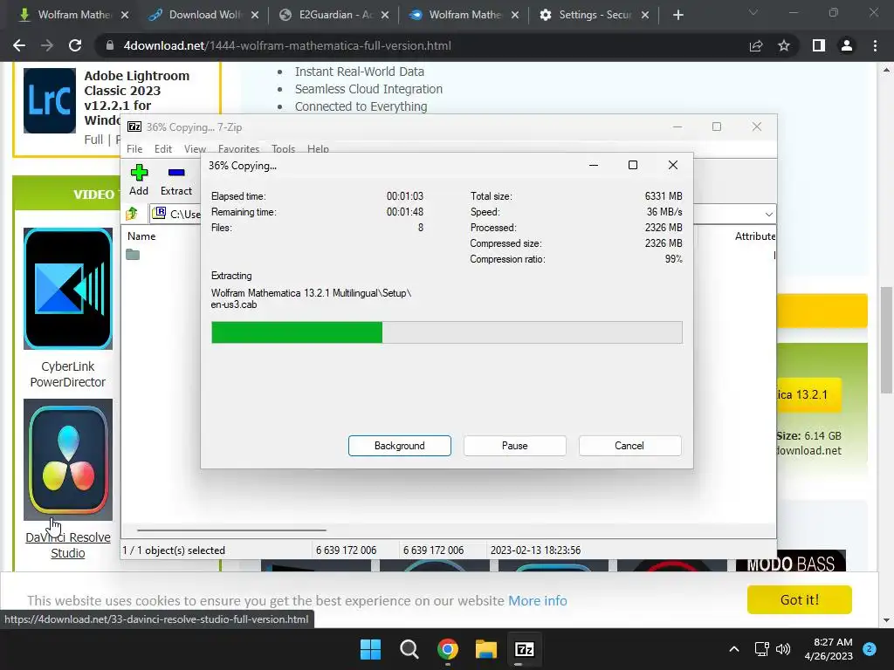Open the Windows Start menu
894x670 pixels.
point(370,649)
